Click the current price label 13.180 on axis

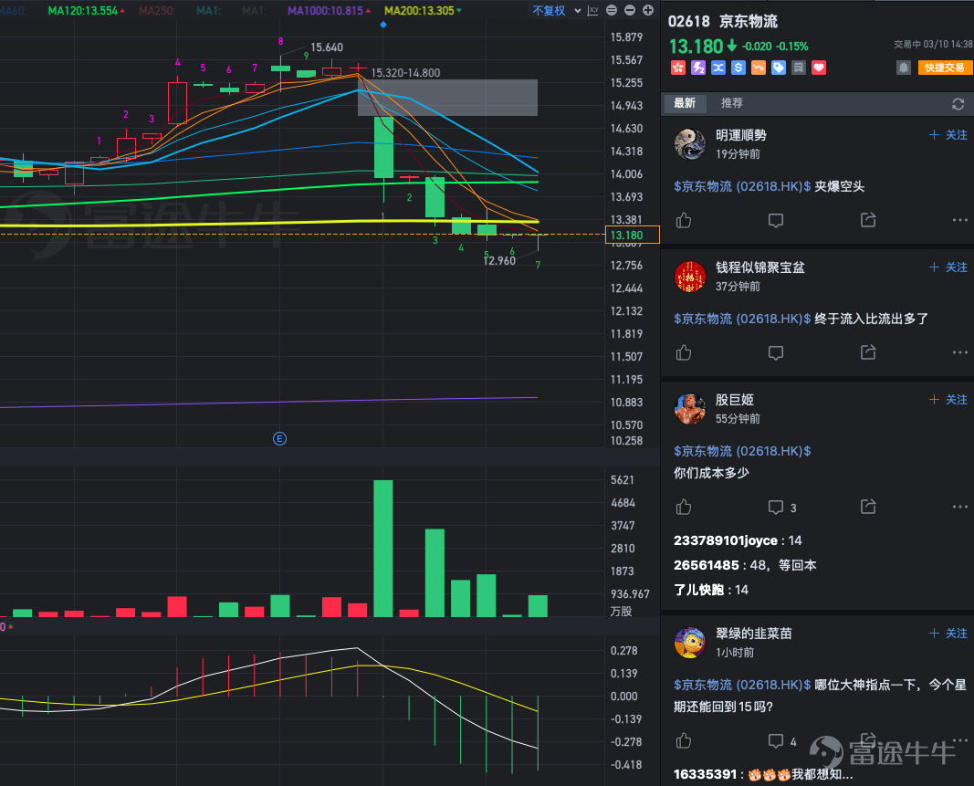tap(633, 235)
